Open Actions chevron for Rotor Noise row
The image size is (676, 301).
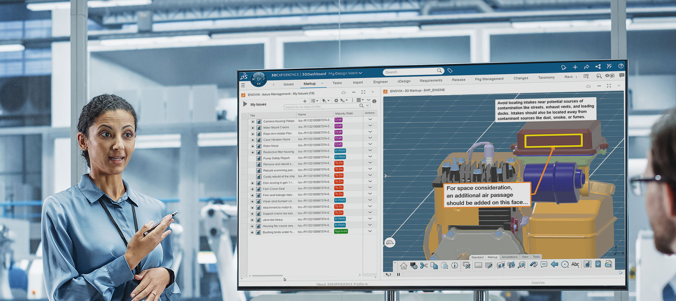[x=370, y=144]
